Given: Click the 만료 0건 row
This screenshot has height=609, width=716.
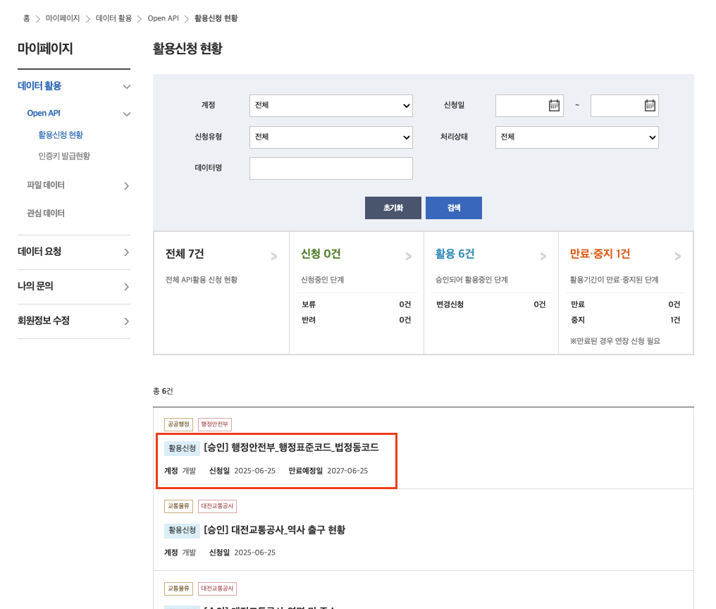Looking at the screenshot, I should click(626, 304).
